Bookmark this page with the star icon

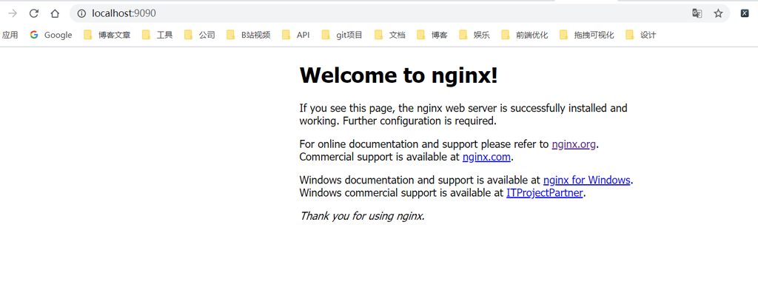point(718,13)
